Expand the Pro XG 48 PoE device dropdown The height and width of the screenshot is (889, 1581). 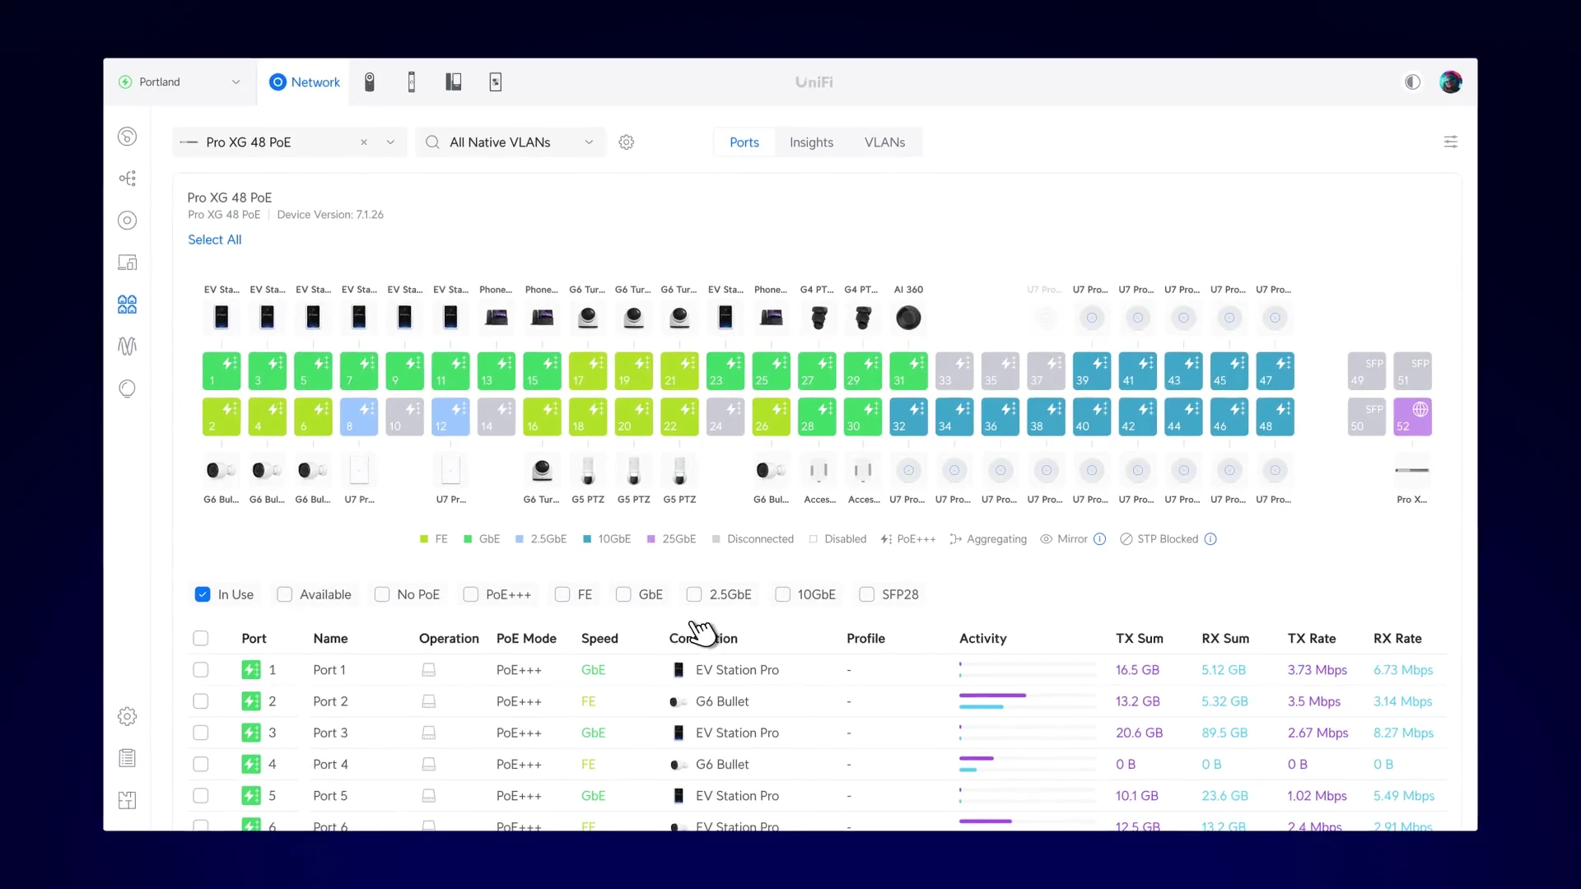pyautogui.click(x=390, y=142)
